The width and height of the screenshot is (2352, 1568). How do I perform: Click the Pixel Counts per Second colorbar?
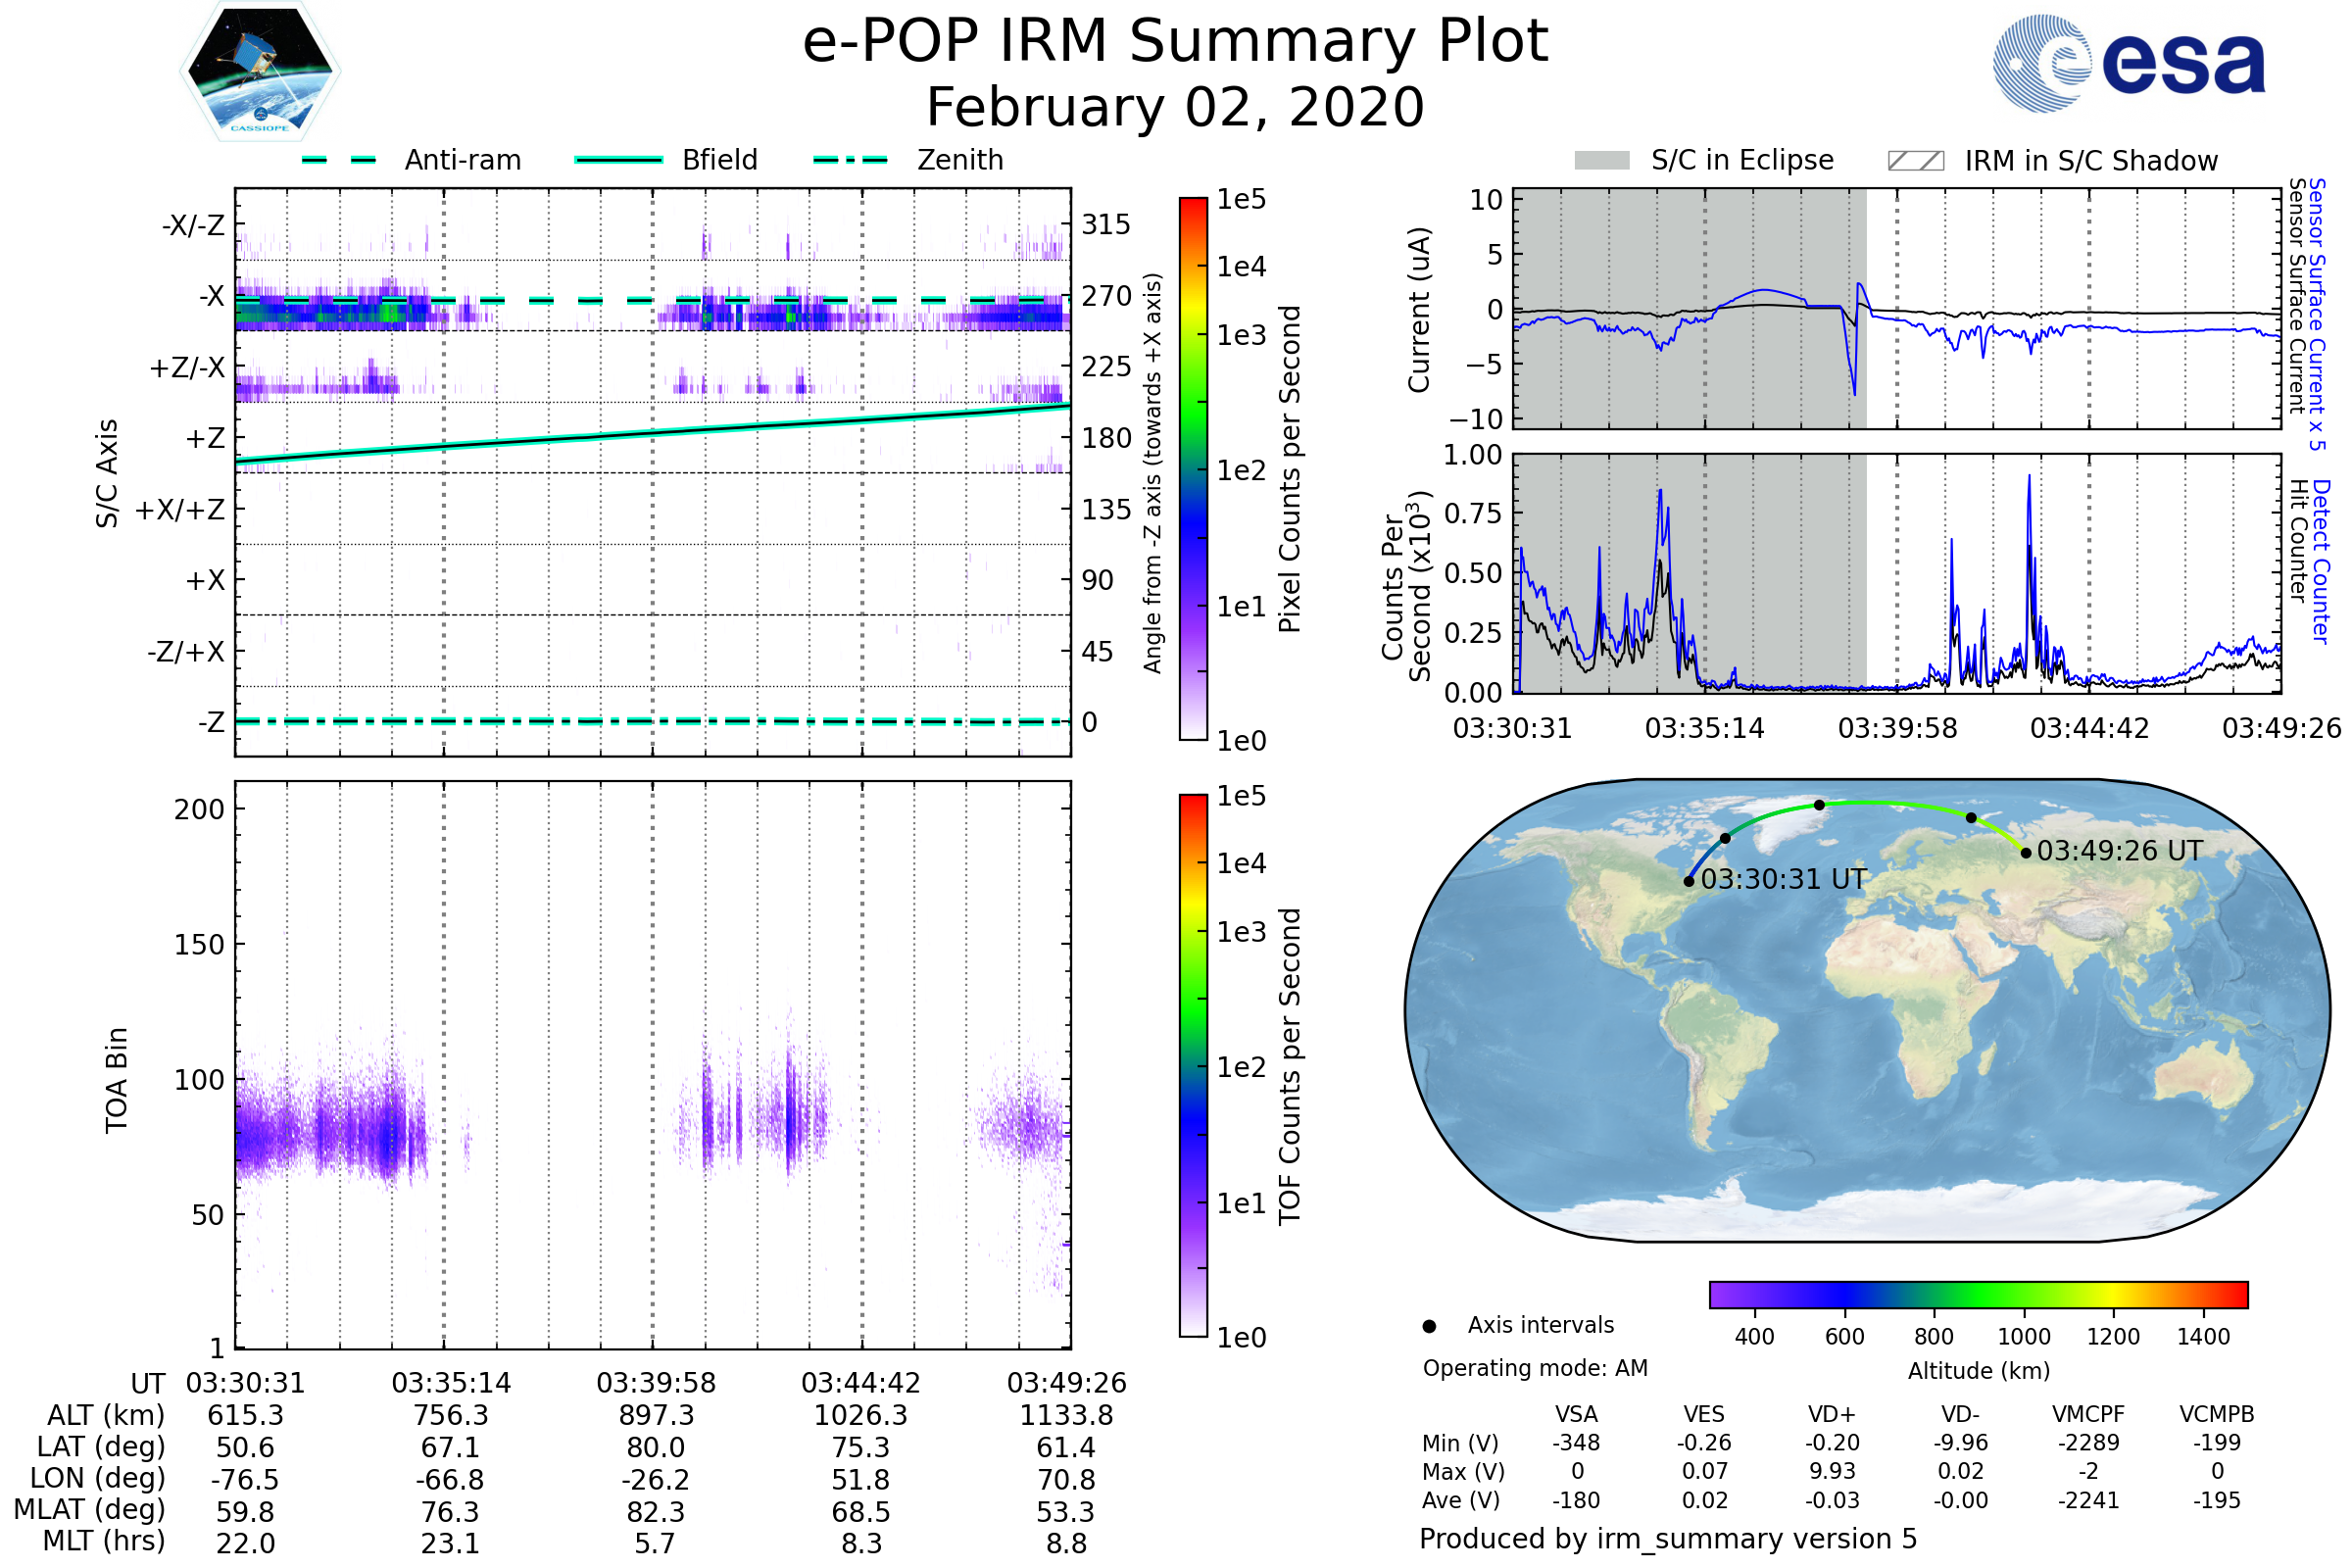1193,468
